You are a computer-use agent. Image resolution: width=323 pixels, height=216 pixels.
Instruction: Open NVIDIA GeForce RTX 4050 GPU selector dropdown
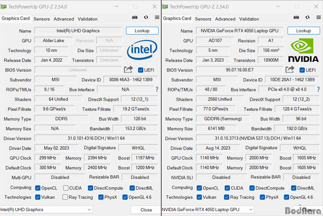pyautogui.click(x=208, y=210)
